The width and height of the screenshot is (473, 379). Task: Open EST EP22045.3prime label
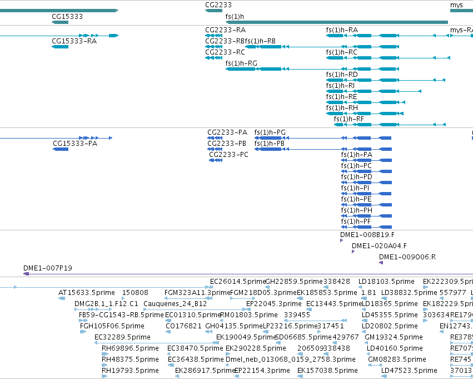click(274, 304)
